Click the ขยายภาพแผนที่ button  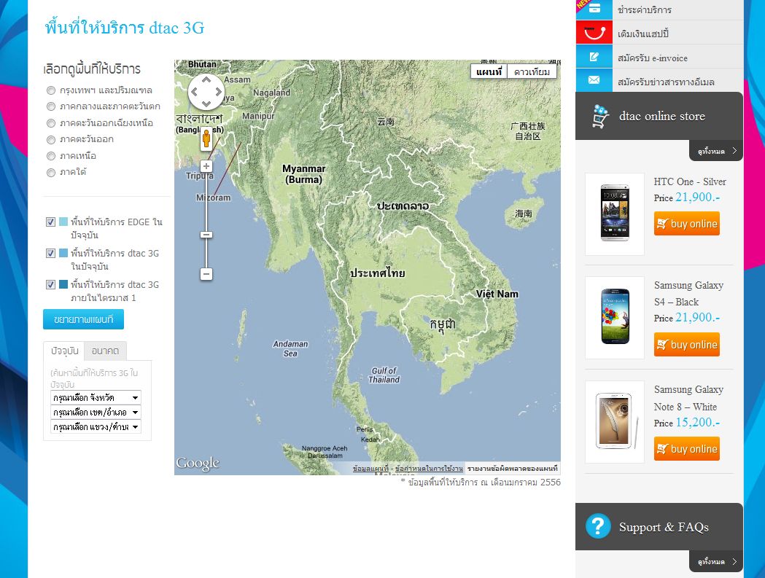(83, 319)
